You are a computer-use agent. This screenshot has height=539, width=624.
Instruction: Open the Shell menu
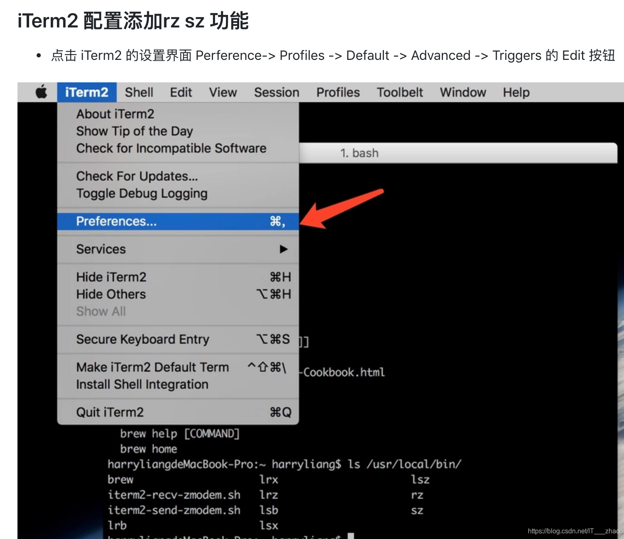pyautogui.click(x=139, y=92)
